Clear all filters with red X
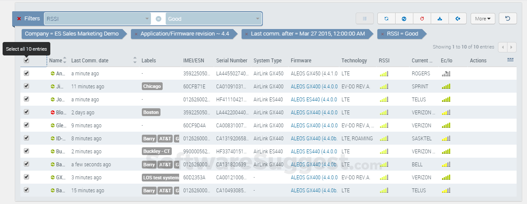 click(x=19, y=19)
